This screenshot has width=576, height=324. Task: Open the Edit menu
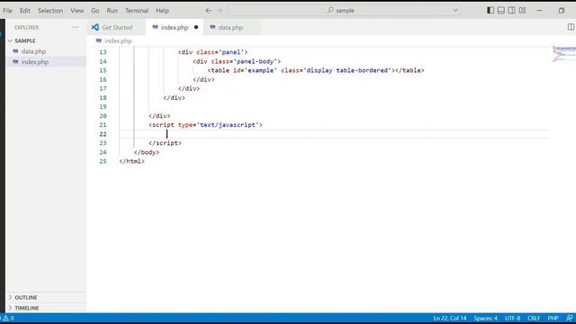[25, 11]
